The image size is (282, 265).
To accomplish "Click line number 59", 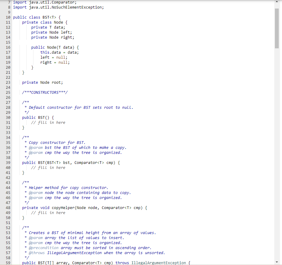I will (8, 263).
